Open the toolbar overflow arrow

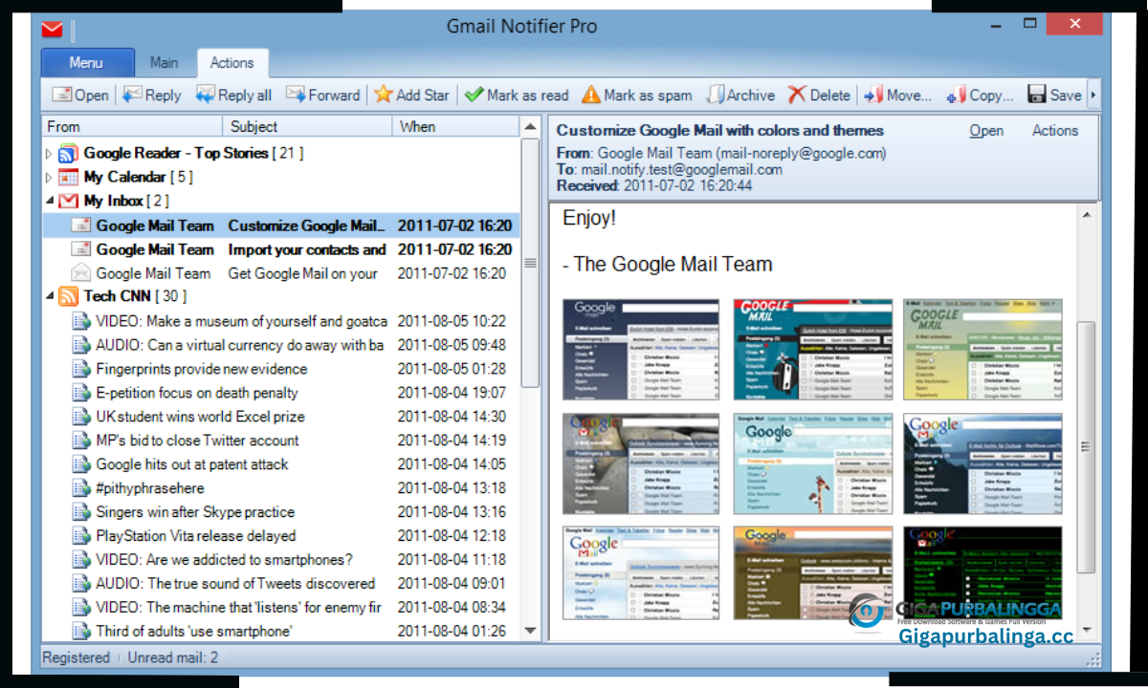pyautogui.click(x=1093, y=95)
